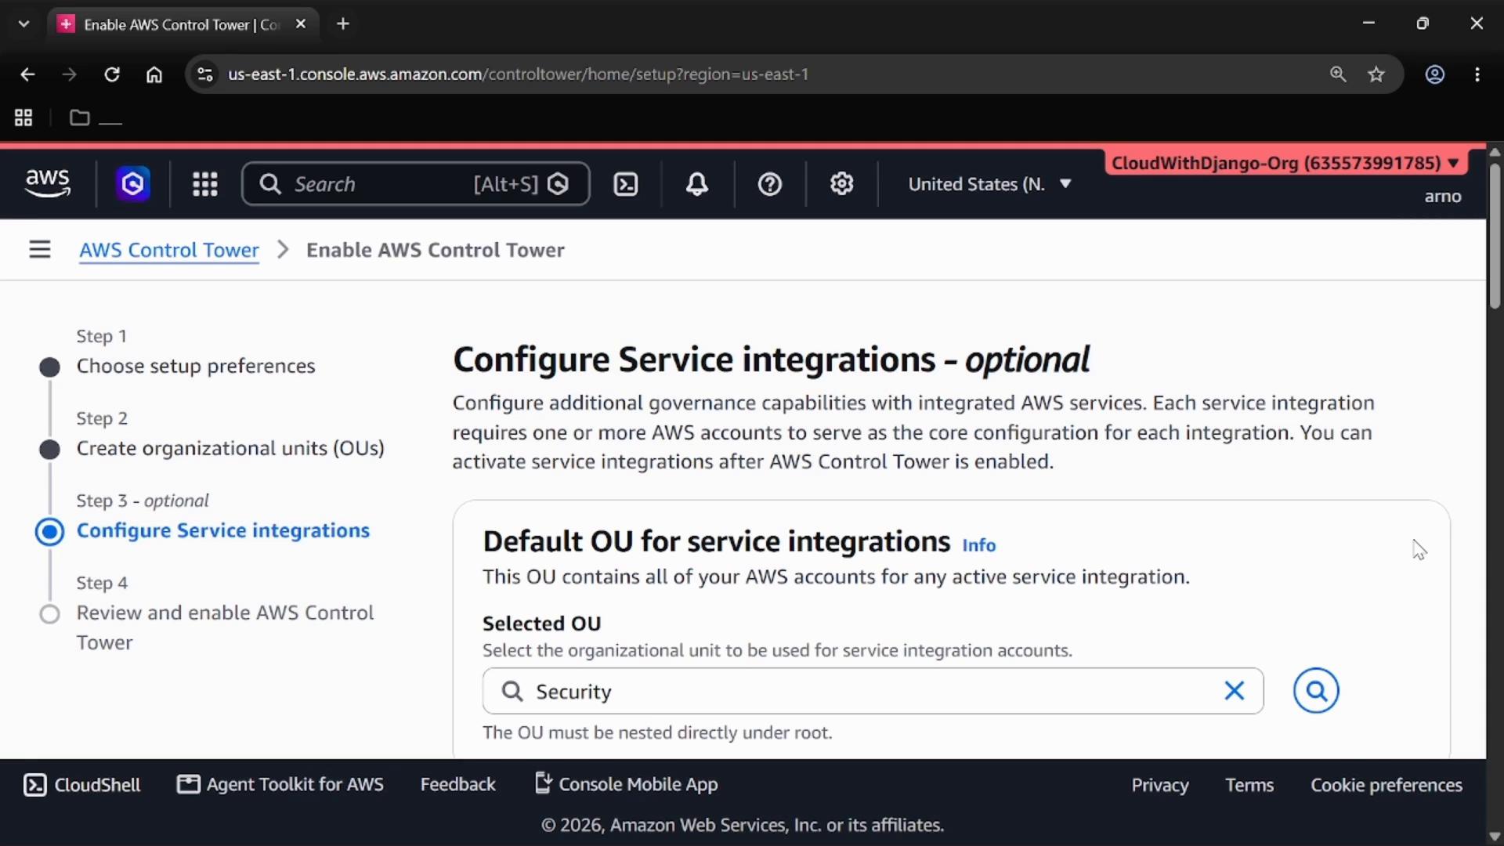
Task: Clear the Security OU selection
Action: [1235, 691]
